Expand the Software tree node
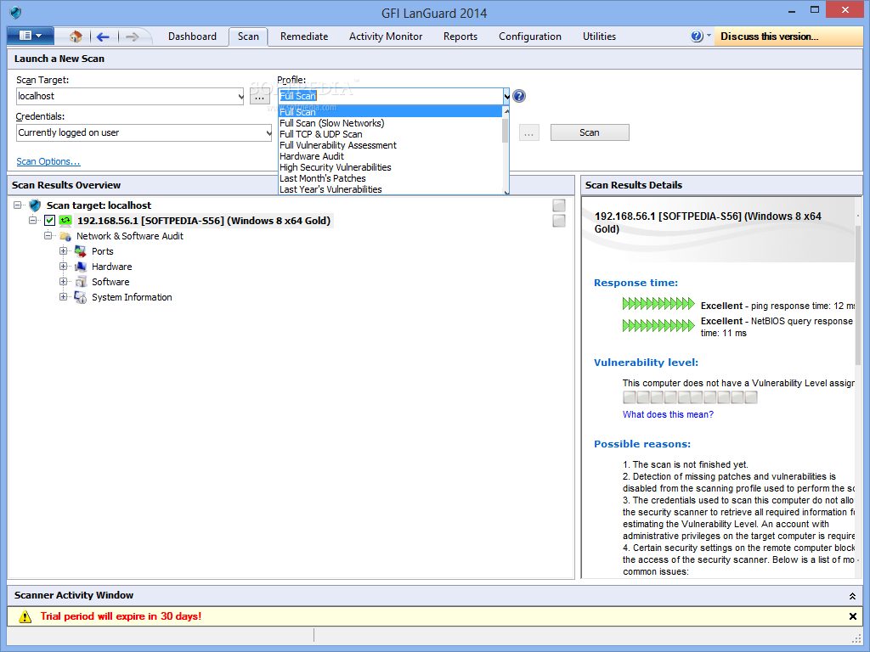The height and width of the screenshot is (652, 870). click(x=63, y=282)
